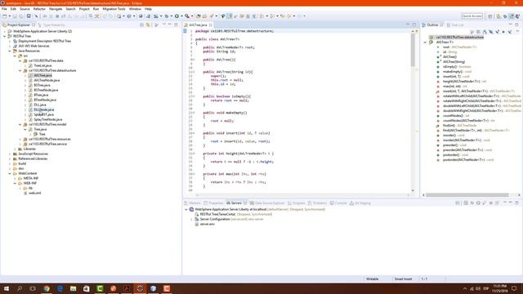This screenshot has height=294, width=523.
Task: Open the Migration Tools menu
Action: pos(114,9)
